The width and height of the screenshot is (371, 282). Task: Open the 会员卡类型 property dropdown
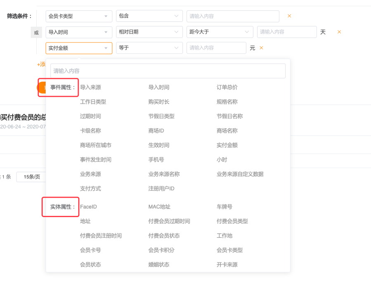[x=79, y=16]
